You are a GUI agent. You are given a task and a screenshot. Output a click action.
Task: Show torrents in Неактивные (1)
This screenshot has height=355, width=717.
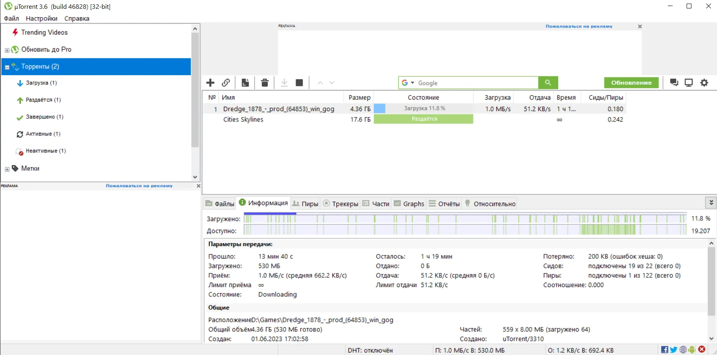click(46, 151)
